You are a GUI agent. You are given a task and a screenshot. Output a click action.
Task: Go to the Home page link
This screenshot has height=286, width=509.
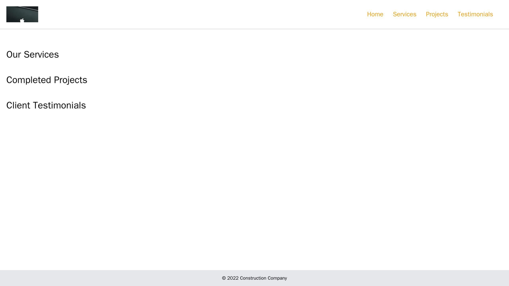tap(375, 14)
